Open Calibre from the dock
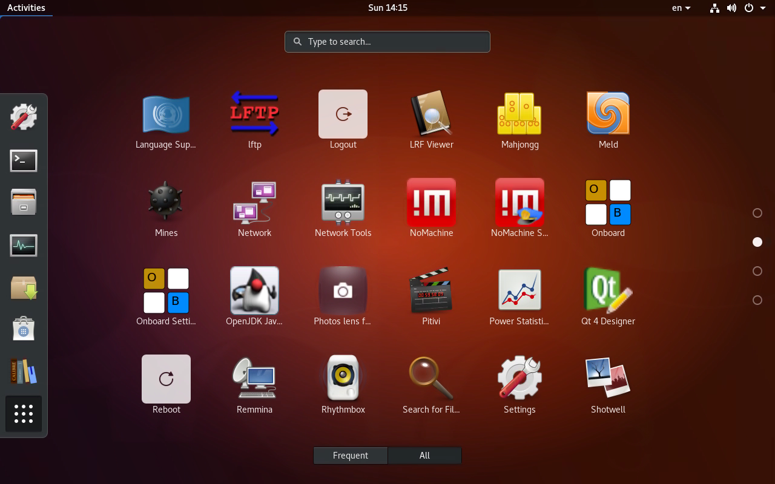 click(x=24, y=371)
